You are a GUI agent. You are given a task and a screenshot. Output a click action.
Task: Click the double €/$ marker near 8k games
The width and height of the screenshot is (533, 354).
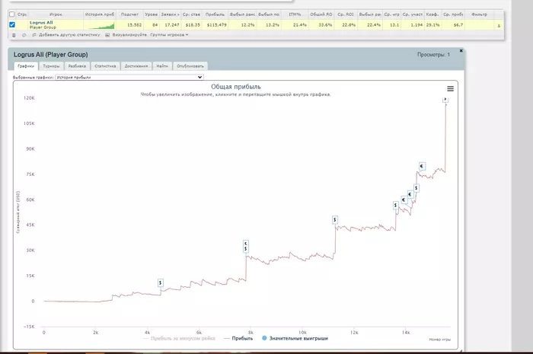tap(246, 247)
